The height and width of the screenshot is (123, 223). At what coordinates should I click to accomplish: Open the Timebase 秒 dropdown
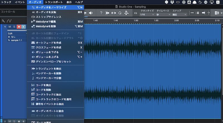(x=163, y=14)
